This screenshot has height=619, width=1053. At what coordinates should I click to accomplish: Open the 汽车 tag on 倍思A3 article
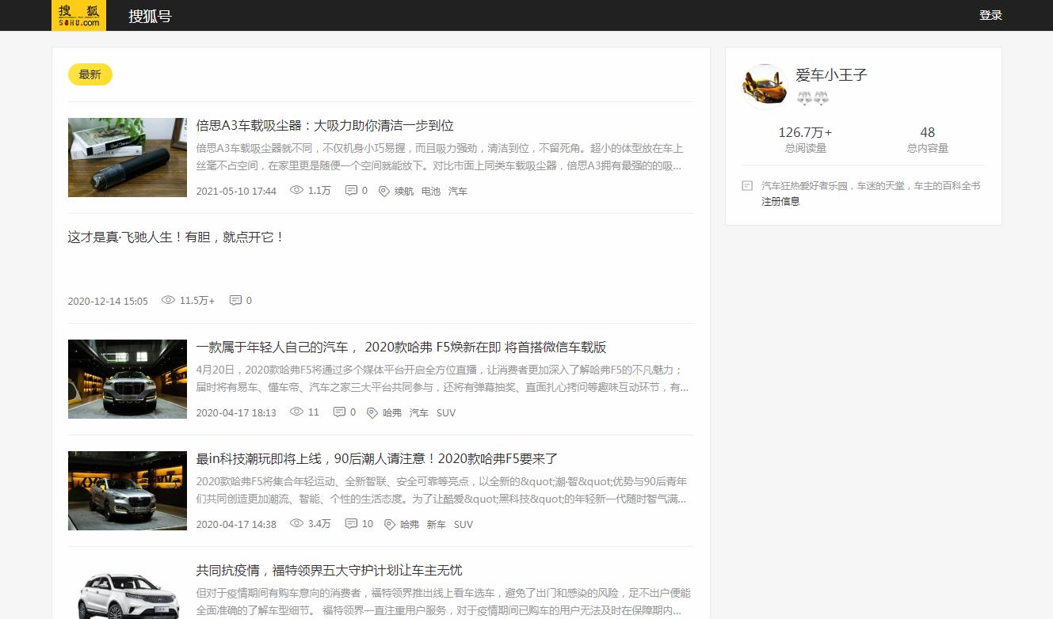(458, 191)
